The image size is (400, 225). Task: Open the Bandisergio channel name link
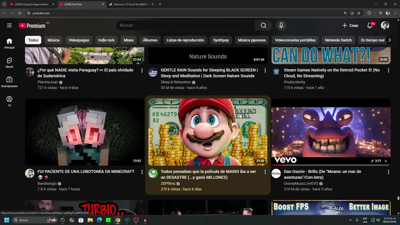[47, 183]
